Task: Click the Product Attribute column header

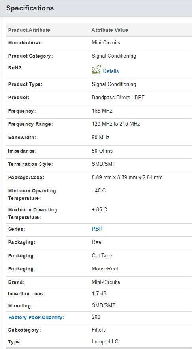Action: tap(29, 30)
